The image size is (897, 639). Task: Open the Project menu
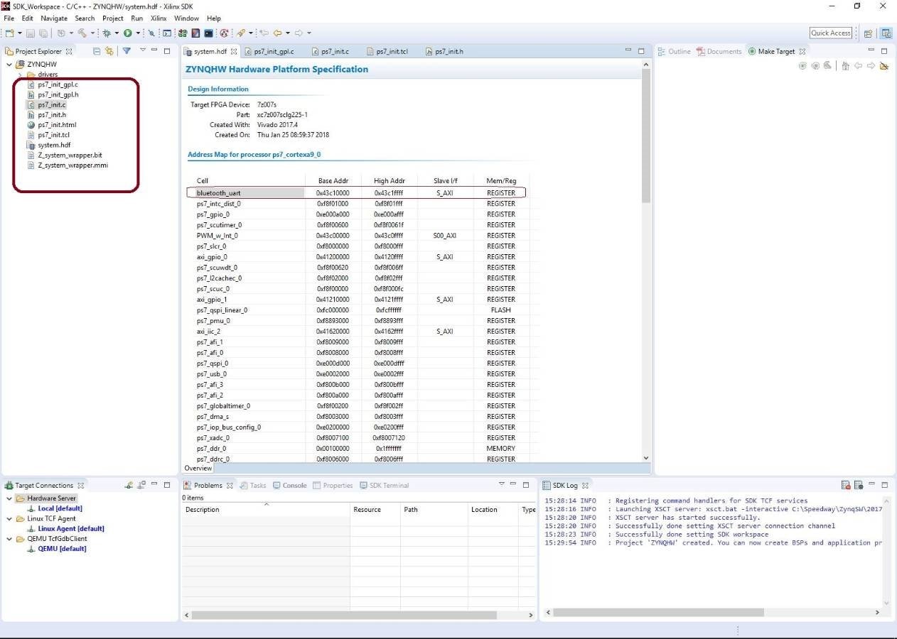click(x=113, y=18)
